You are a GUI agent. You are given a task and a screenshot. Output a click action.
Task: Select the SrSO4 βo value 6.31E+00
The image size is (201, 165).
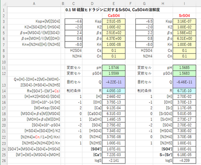pyautogui.click(x=184, y=39)
